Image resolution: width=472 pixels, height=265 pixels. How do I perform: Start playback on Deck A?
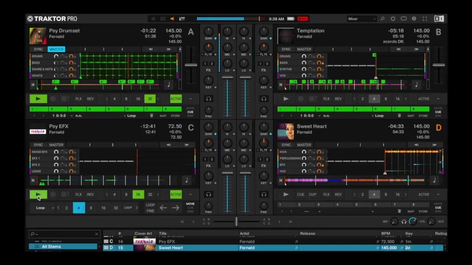coord(38,99)
